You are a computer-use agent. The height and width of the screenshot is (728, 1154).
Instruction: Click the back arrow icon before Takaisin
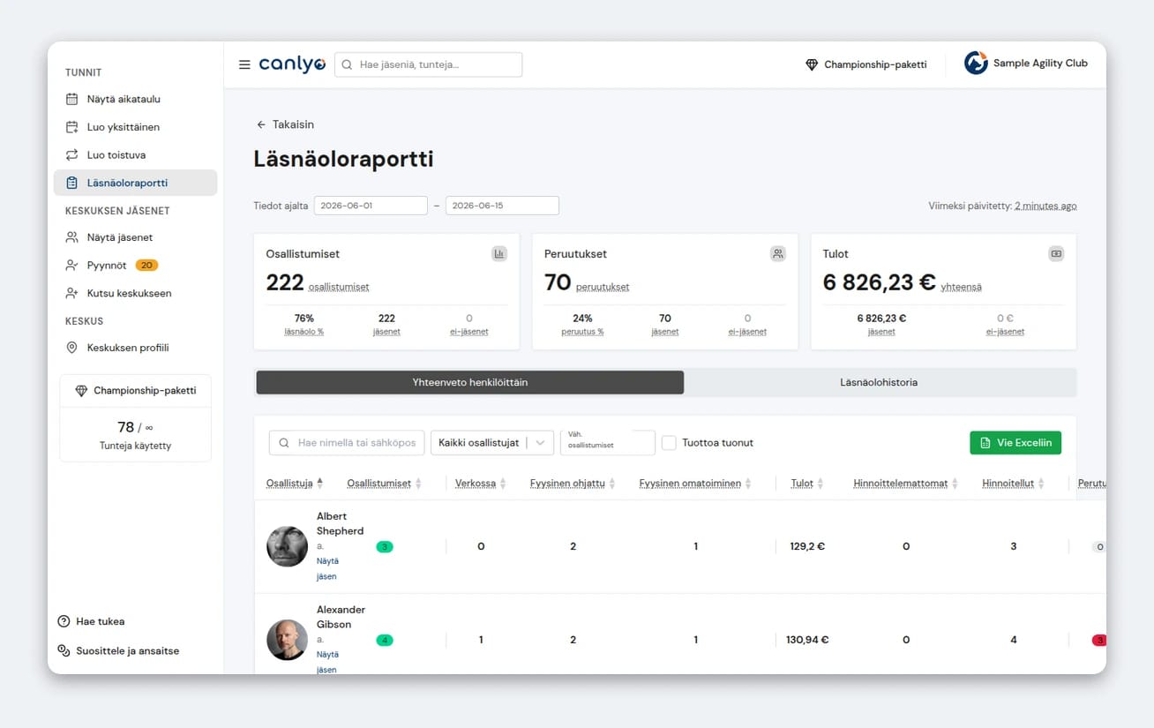(x=261, y=124)
